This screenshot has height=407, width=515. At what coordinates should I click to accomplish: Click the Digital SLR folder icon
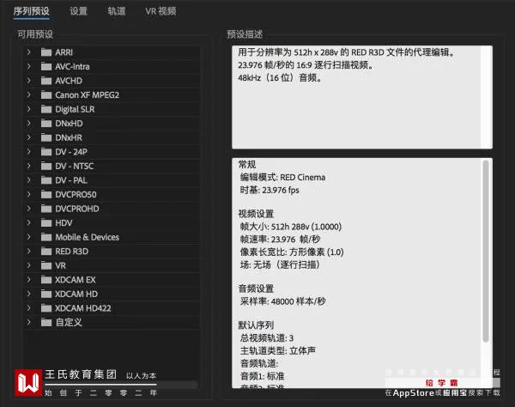pos(46,109)
